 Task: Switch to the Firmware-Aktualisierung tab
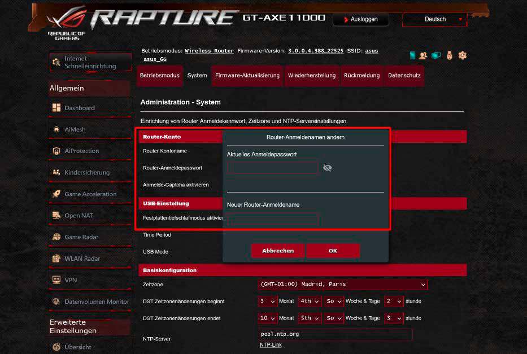247,76
